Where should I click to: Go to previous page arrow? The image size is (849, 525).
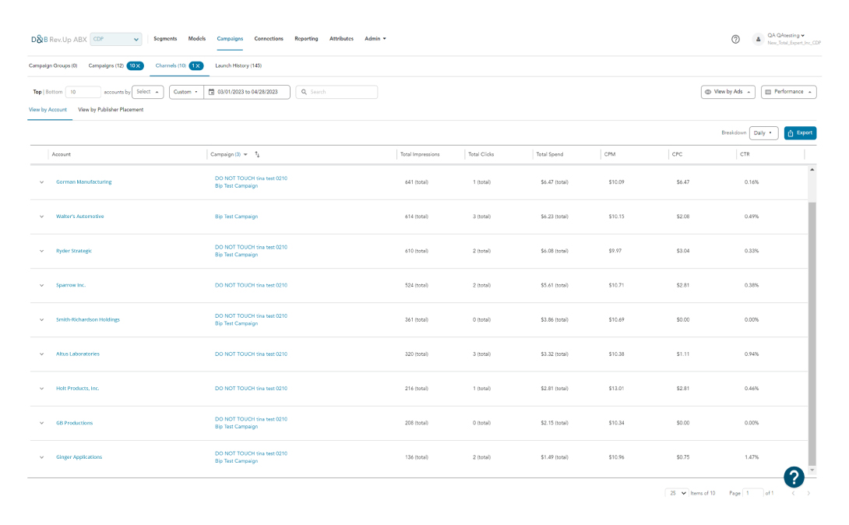(793, 493)
